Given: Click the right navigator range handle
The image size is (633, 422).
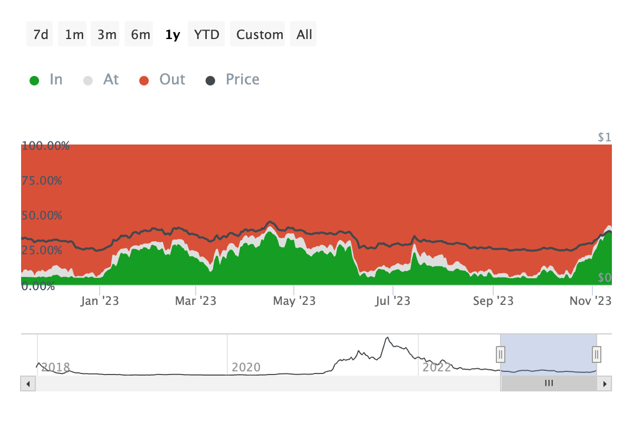Looking at the screenshot, I should tap(596, 355).
